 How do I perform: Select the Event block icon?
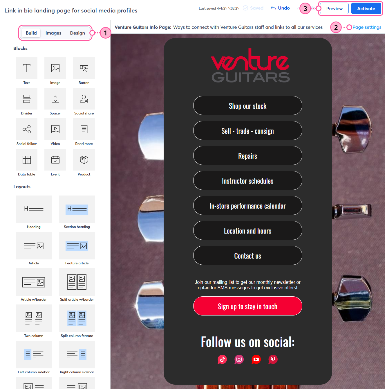click(55, 160)
